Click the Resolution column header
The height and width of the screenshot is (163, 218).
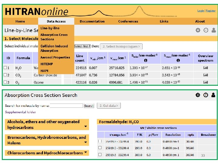[x=173, y=135]
